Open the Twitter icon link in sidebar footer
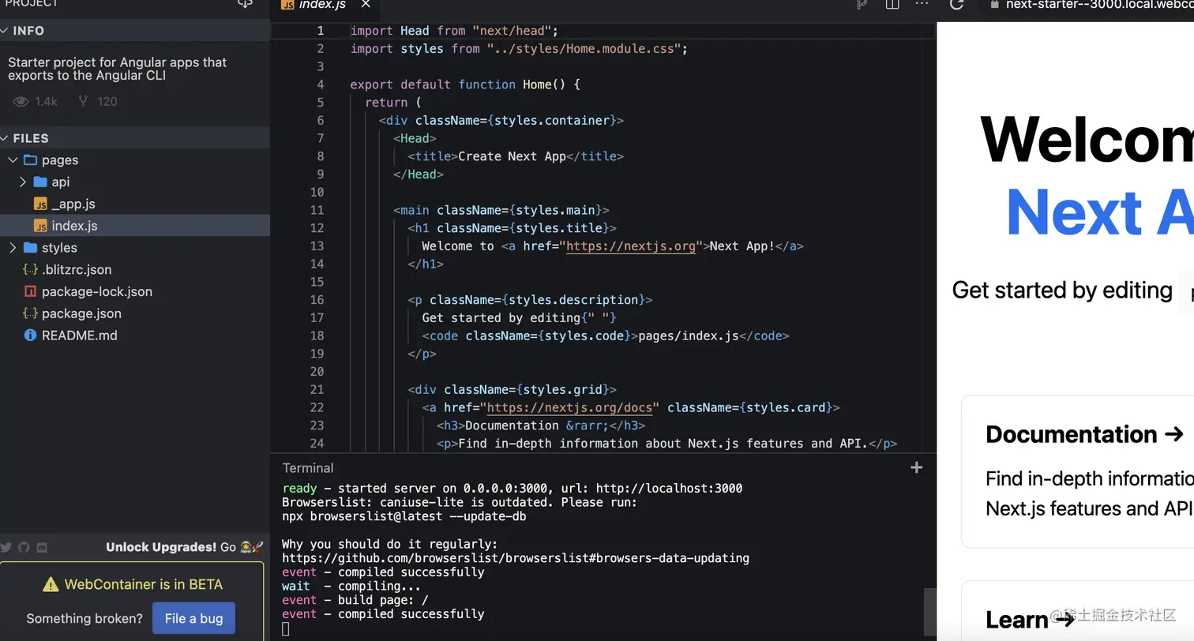1194x641 pixels. tap(6, 547)
